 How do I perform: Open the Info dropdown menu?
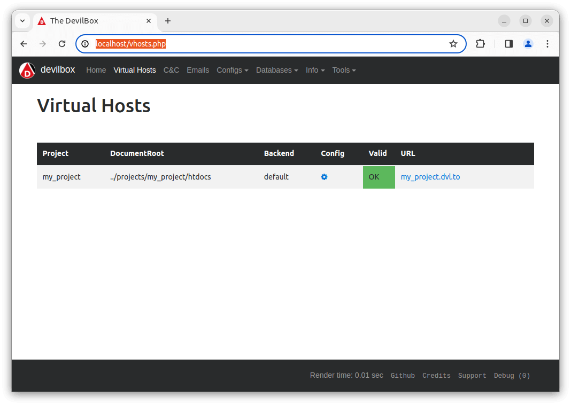(315, 70)
